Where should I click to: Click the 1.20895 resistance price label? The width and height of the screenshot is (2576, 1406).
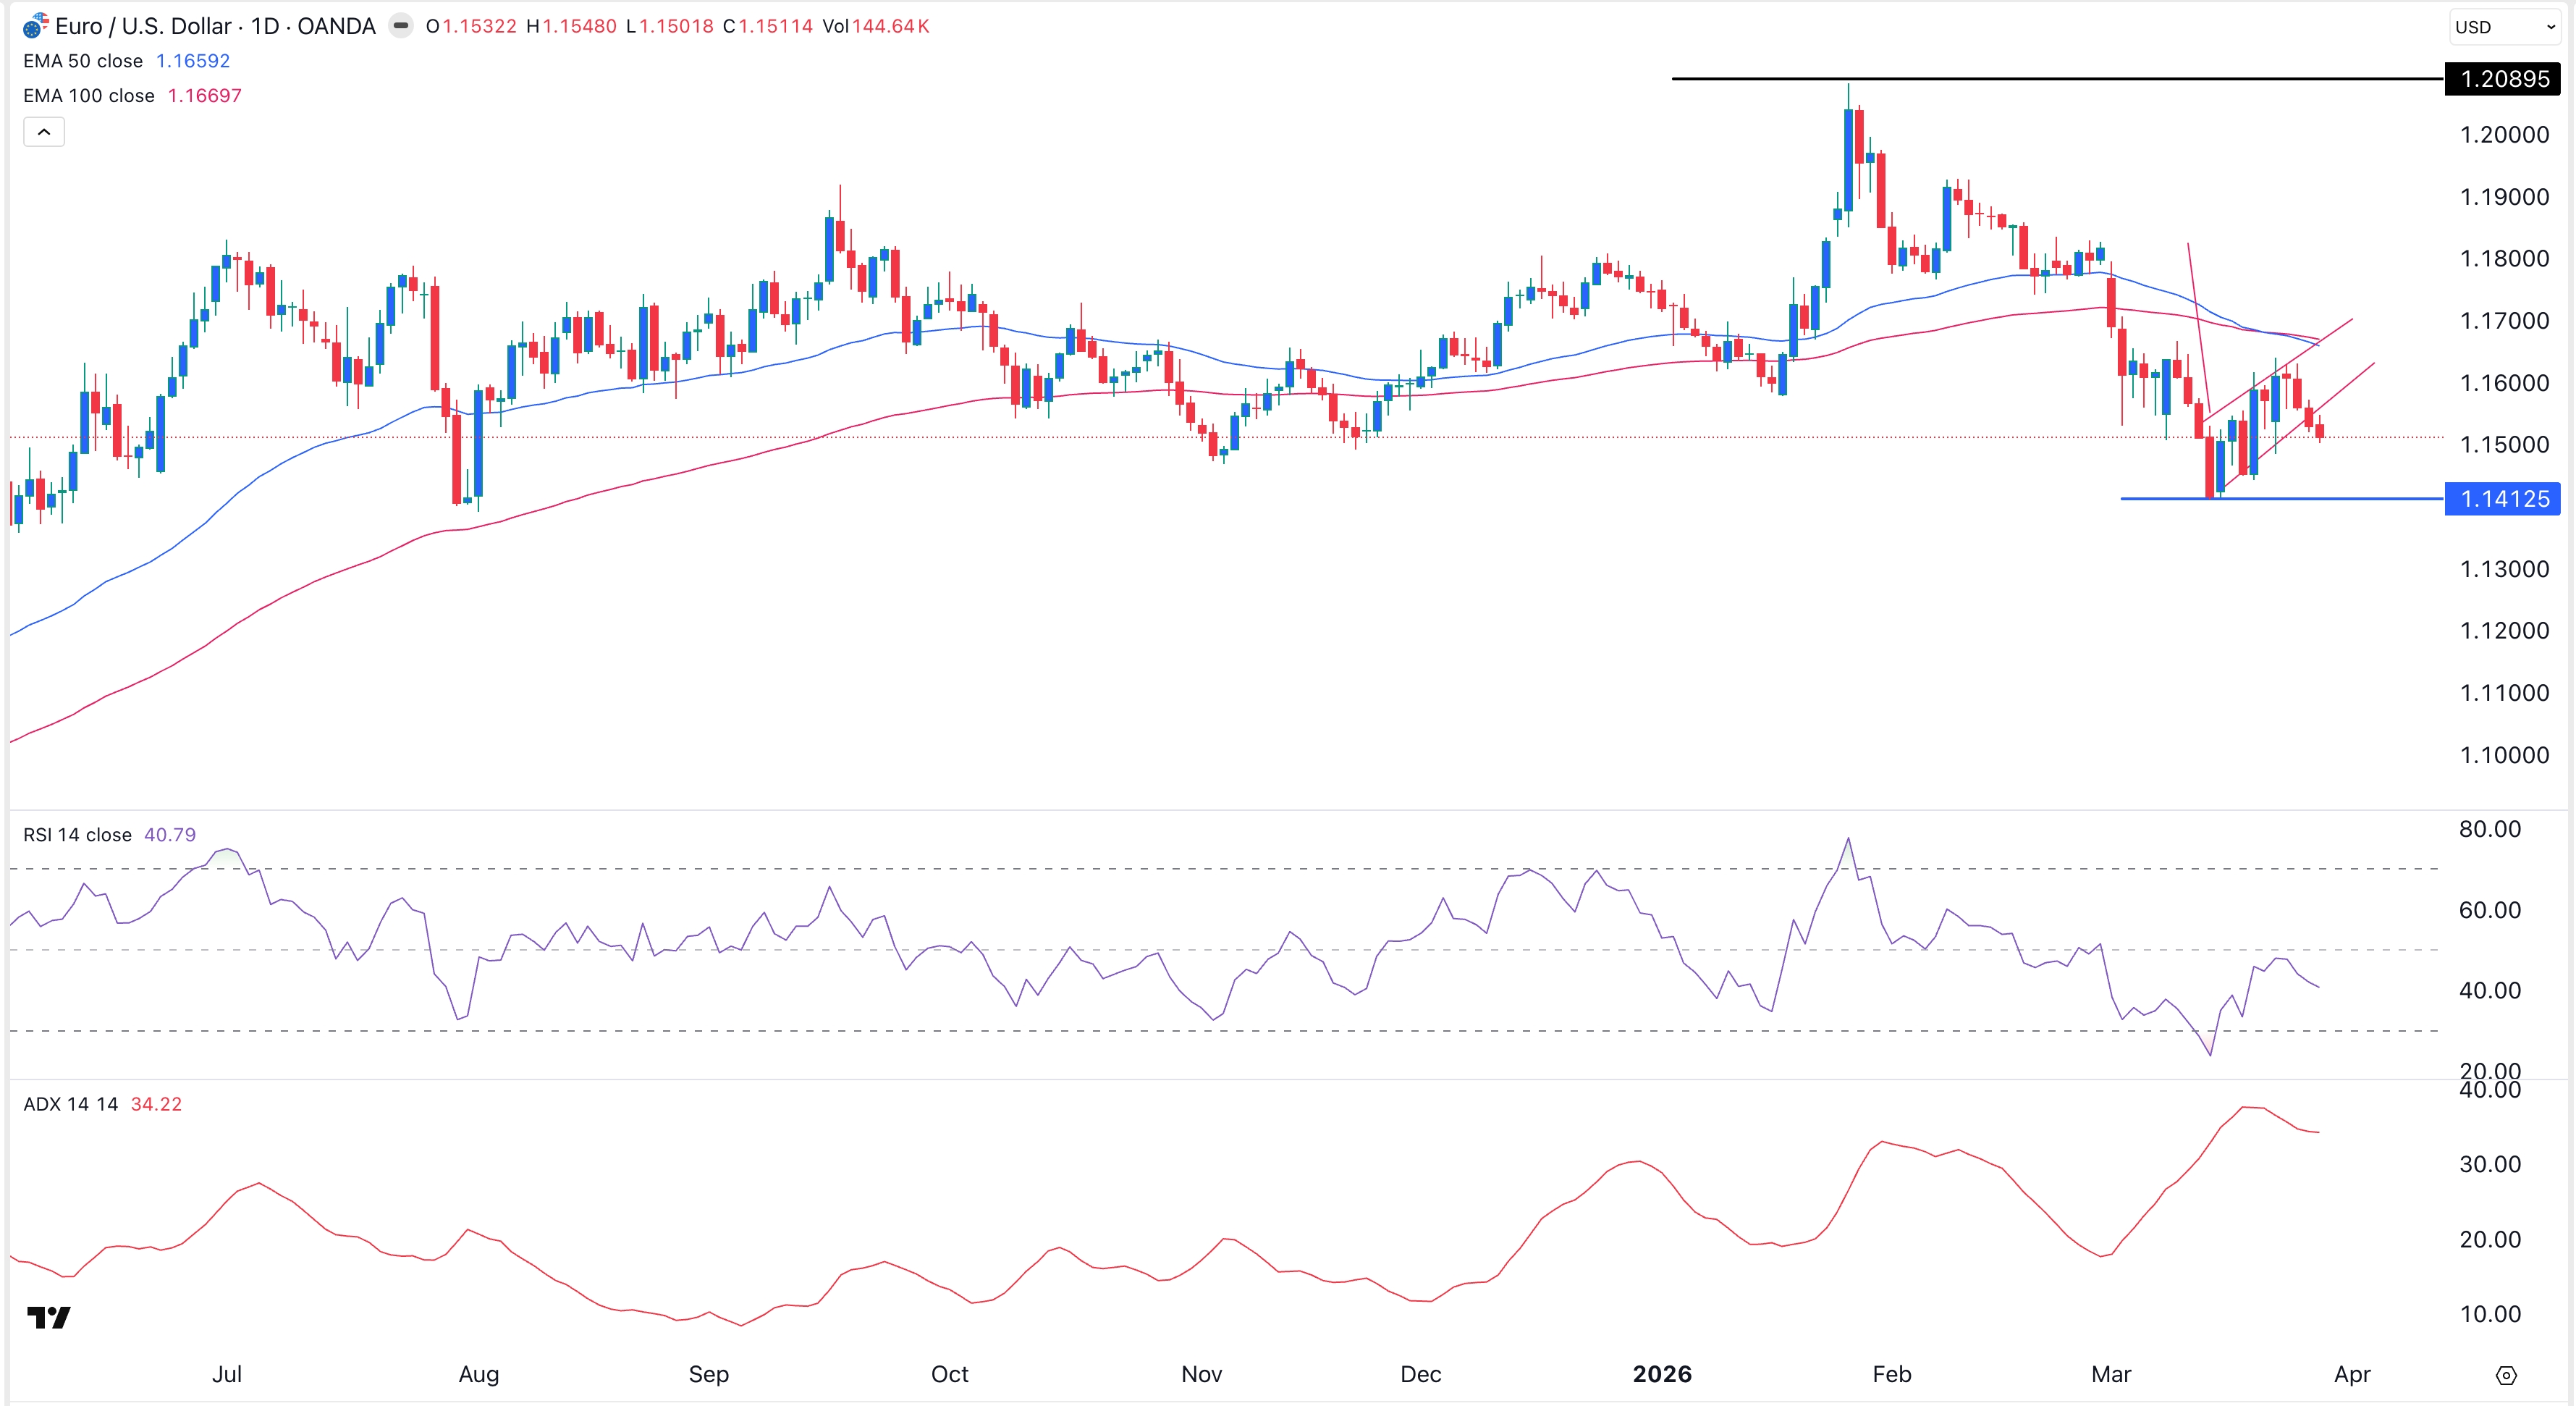click(2499, 80)
